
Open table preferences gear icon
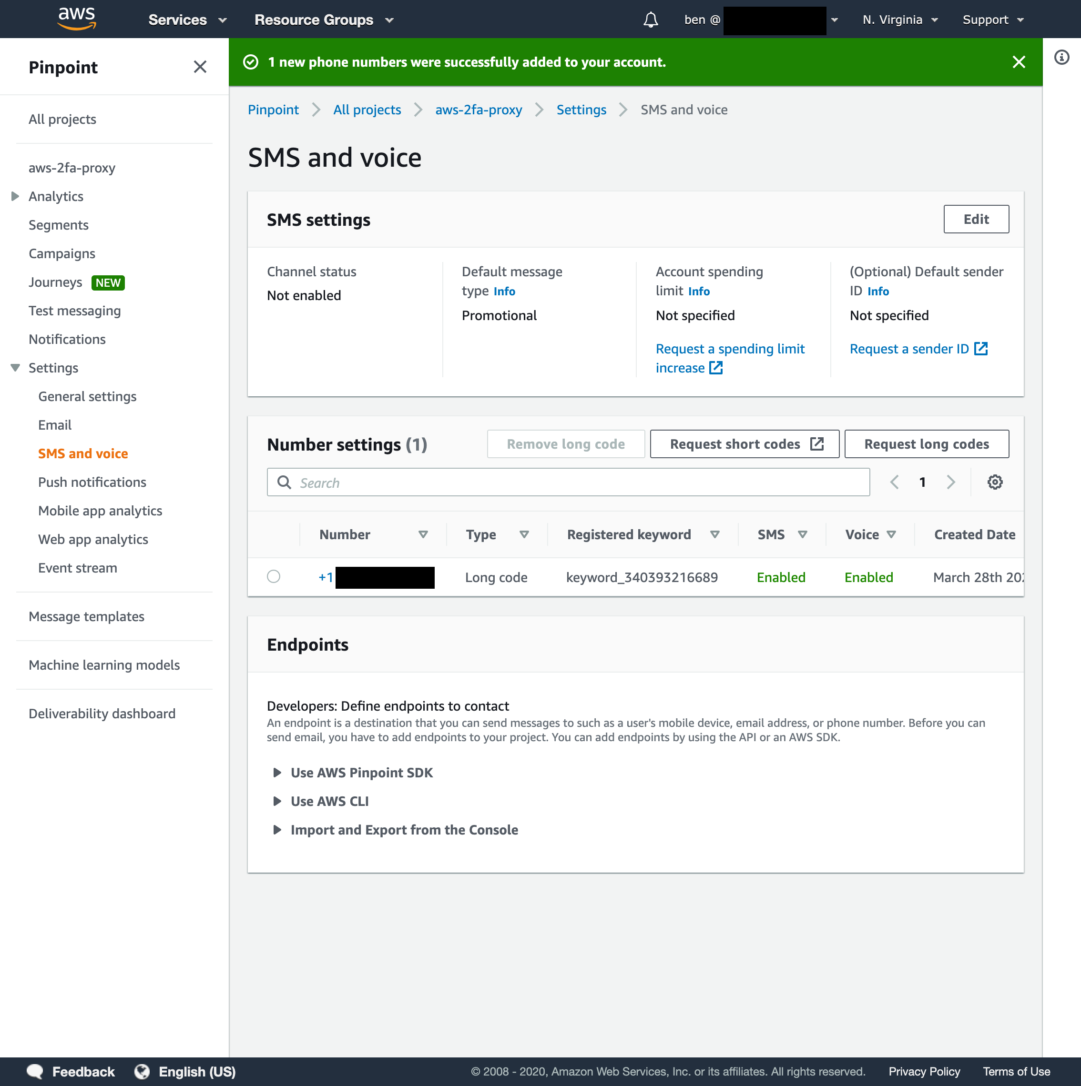(x=994, y=482)
